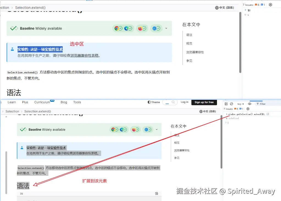Click the blue 1 issue badge in upper DevTools
Image resolution: width=281 pixels, height=201 pixels.
tap(263, 5)
